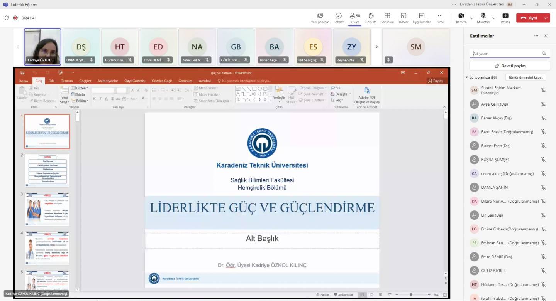Collapse the Bu toplantıda (98) list

pos(467,77)
